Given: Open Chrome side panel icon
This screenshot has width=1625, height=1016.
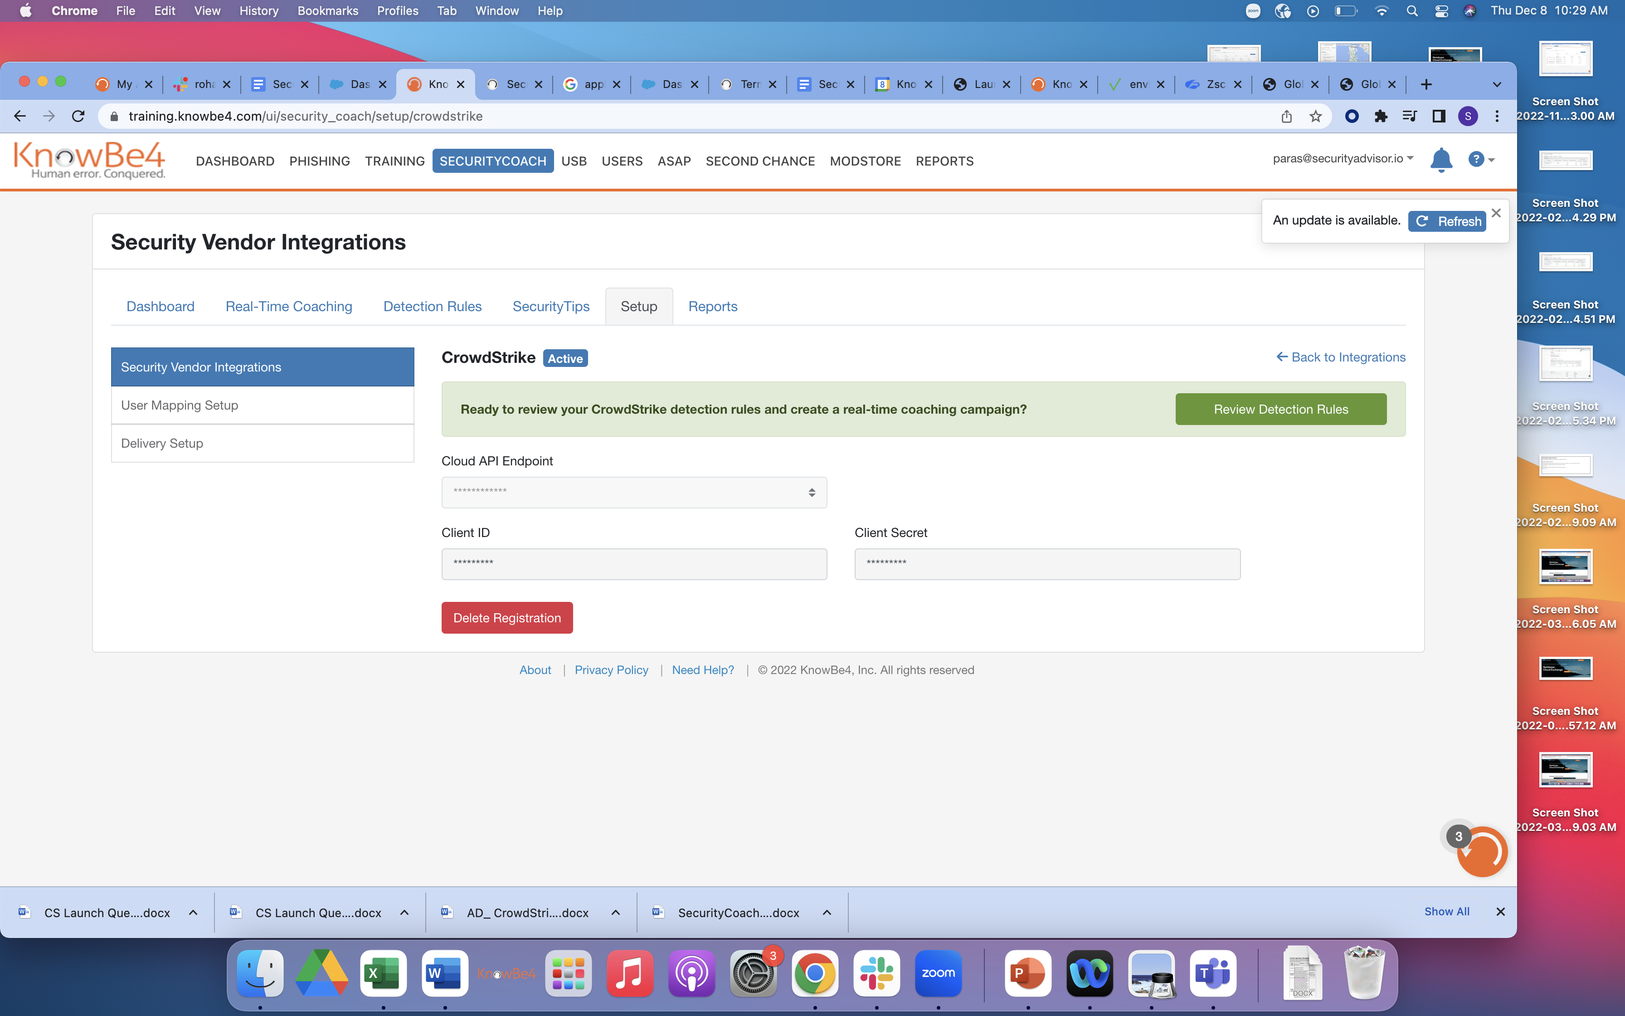Looking at the screenshot, I should [1438, 116].
